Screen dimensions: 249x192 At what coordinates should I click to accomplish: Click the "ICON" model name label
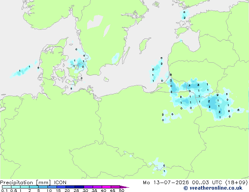point(60,183)
